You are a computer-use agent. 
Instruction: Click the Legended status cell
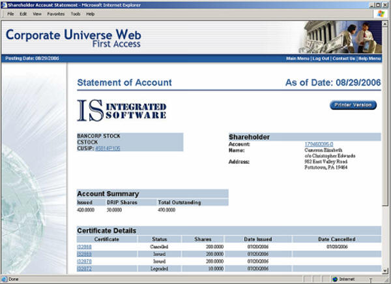(x=159, y=269)
